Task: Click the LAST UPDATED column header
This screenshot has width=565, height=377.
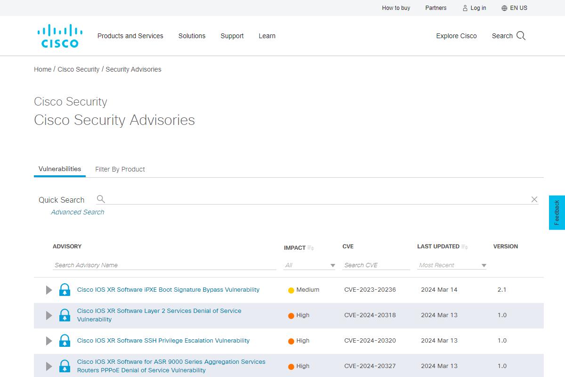Action: click(x=438, y=246)
